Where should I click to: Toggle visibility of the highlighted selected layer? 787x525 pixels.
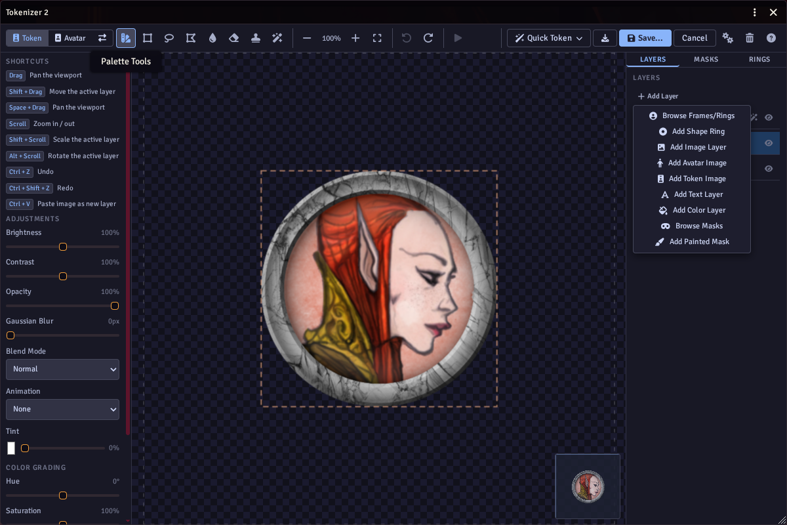pyautogui.click(x=769, y=143)
